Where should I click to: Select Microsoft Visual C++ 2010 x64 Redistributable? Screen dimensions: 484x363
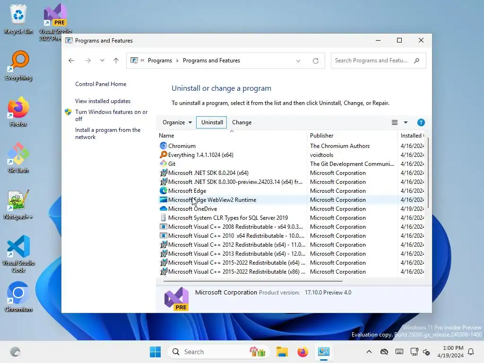click(292, 235)
